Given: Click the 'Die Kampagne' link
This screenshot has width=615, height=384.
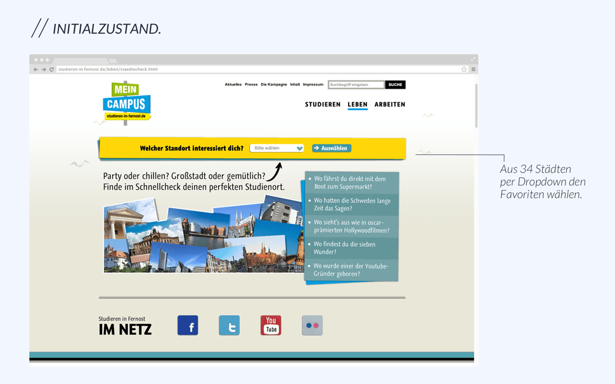Looking at the screenshot, I should 274,85.
